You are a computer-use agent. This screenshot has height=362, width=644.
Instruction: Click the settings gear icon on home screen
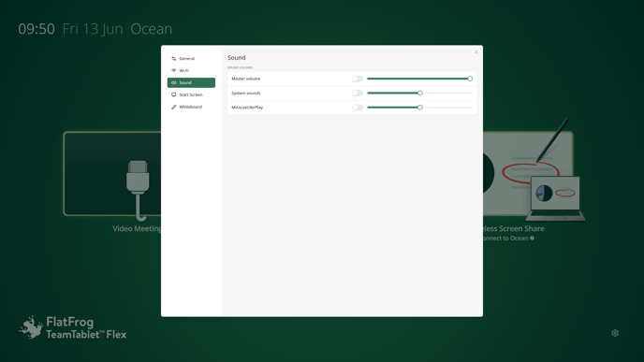pos(615,333)
